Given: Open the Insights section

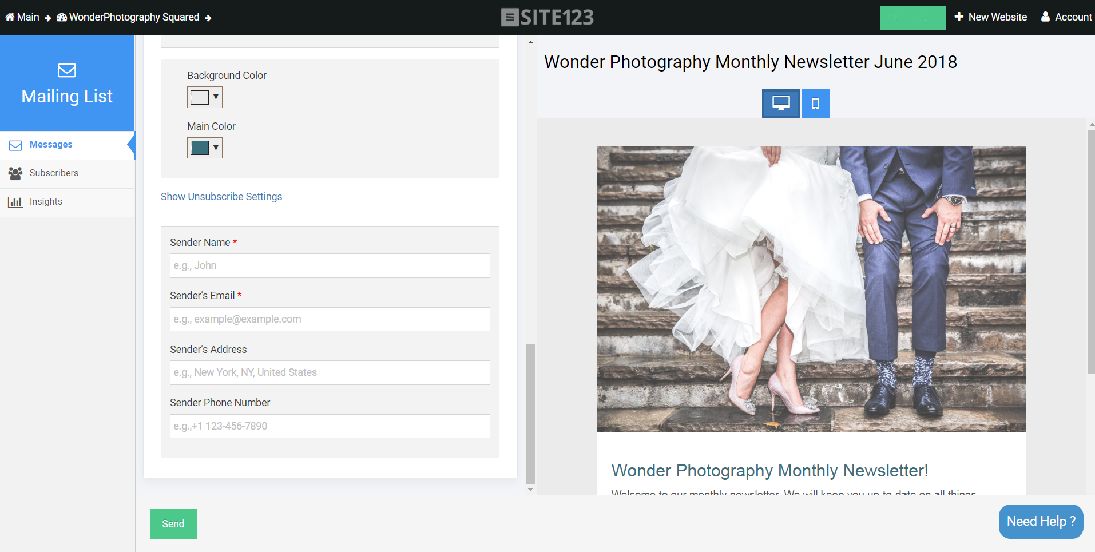Looking at the screenshot, I should (46, 201).
